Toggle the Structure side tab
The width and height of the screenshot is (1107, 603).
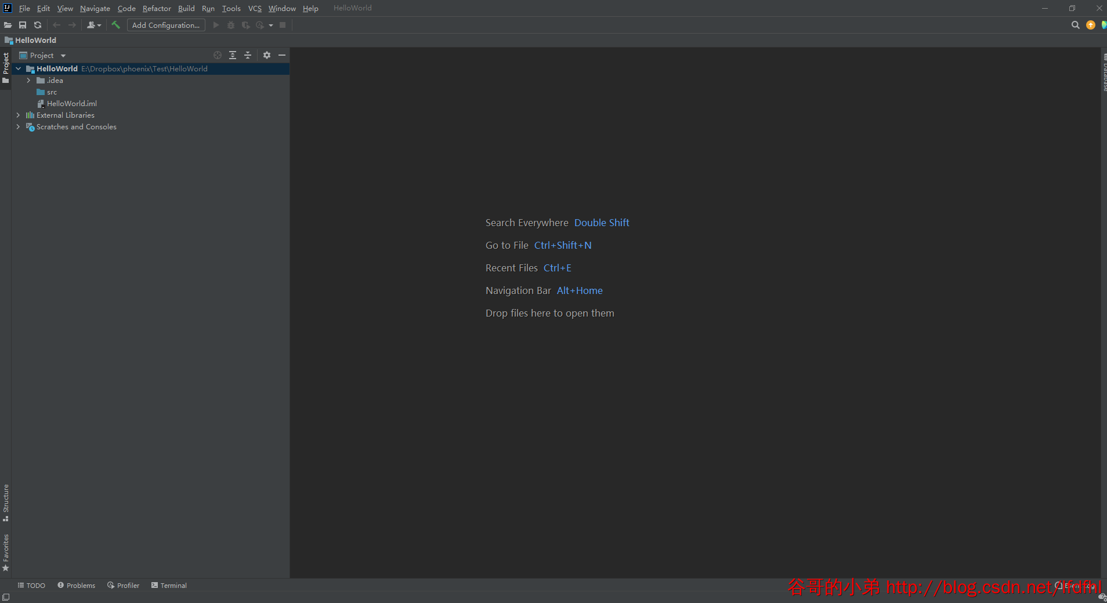(x=6, y=502)
